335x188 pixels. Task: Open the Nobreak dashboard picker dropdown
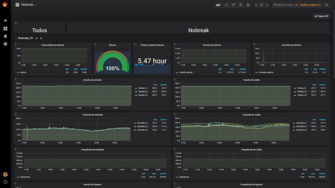click(x=28, y=5)
